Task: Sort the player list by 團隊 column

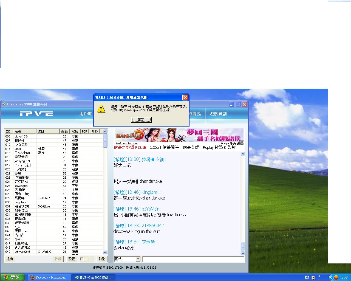Action: 48,131
